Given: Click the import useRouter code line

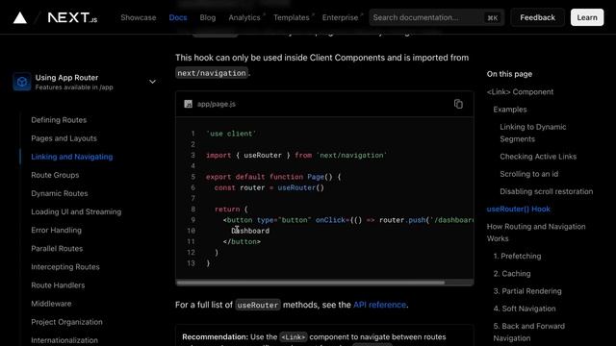Looking at the screenshot, I should click(x=296, y=156).
